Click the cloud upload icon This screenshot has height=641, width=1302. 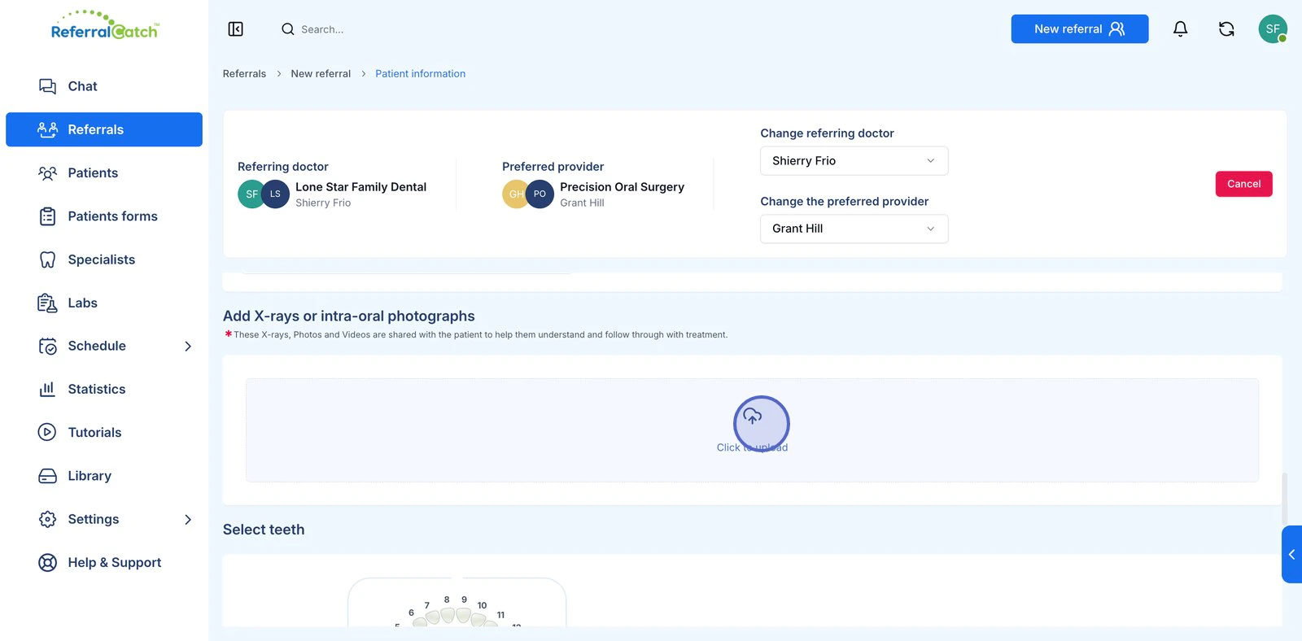tap(753, 416)
